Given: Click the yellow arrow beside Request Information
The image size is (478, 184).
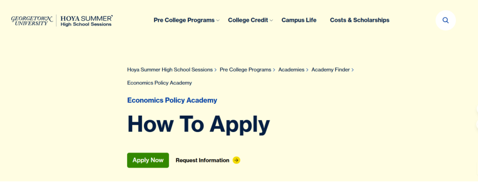Looking at the screenshot, I should 236,160.
